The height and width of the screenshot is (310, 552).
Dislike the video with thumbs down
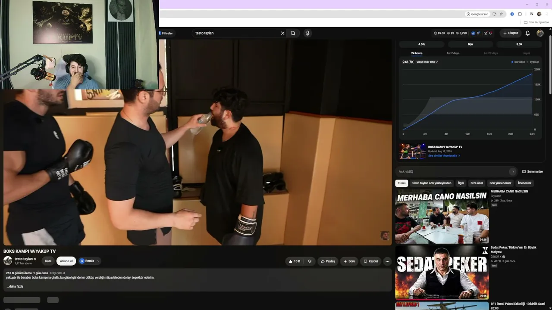pyautogui.click(x=310, y=261)
